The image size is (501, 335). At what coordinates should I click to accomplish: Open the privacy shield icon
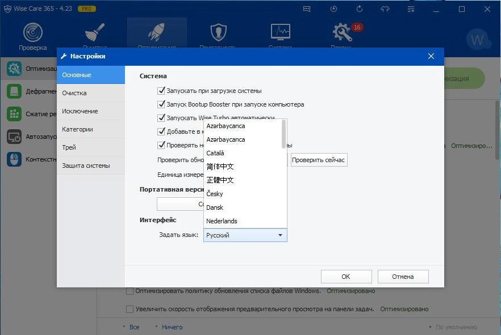(219, 32)
